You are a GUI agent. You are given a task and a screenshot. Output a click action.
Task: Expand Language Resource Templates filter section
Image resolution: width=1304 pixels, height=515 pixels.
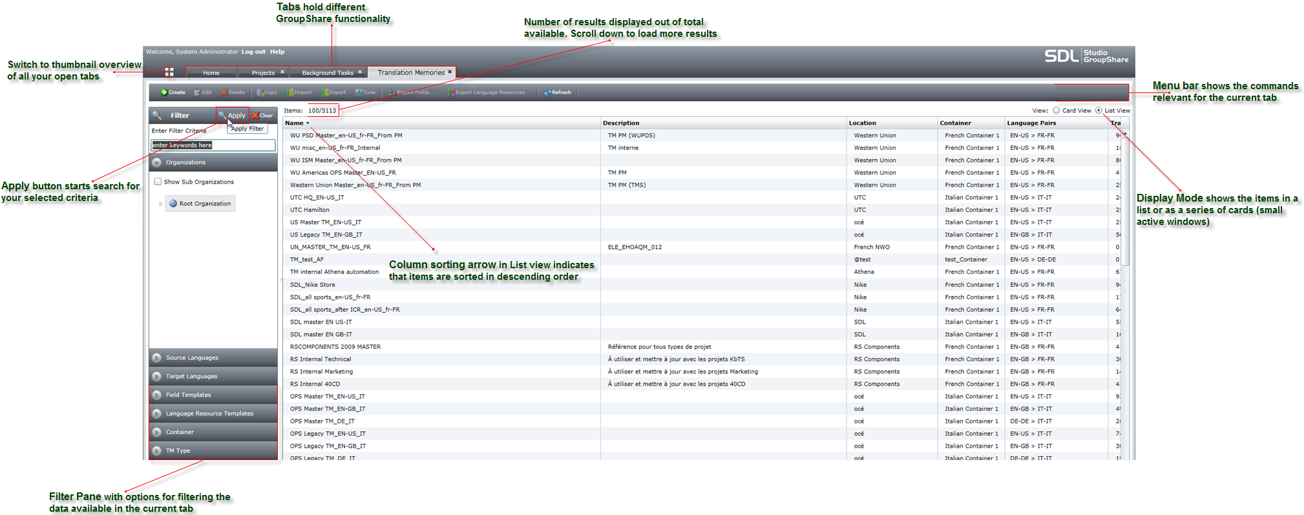tap(213, 414)
